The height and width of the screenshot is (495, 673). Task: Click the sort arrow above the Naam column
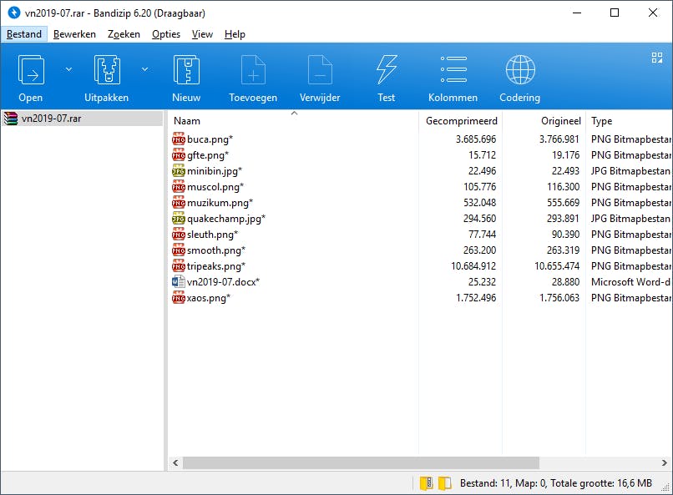click(294, 112)
